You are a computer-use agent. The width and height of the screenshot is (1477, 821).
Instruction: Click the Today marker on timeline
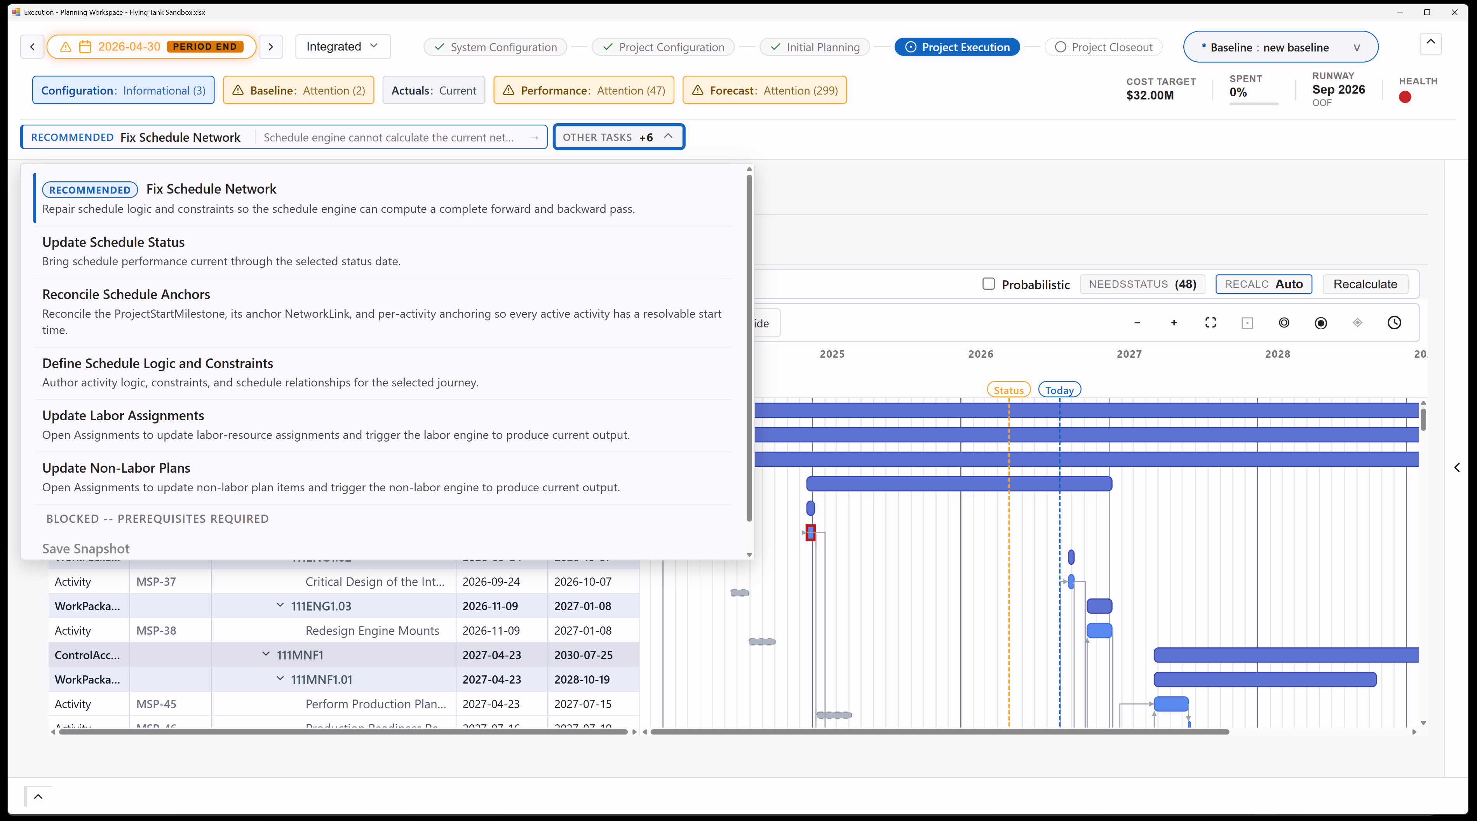1059,390
